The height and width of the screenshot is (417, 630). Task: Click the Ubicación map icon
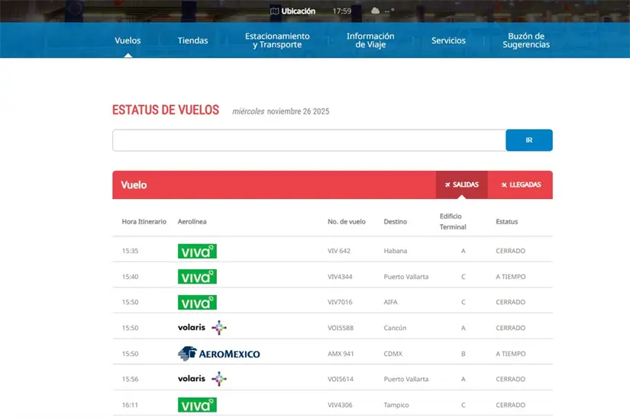[274, 11]
